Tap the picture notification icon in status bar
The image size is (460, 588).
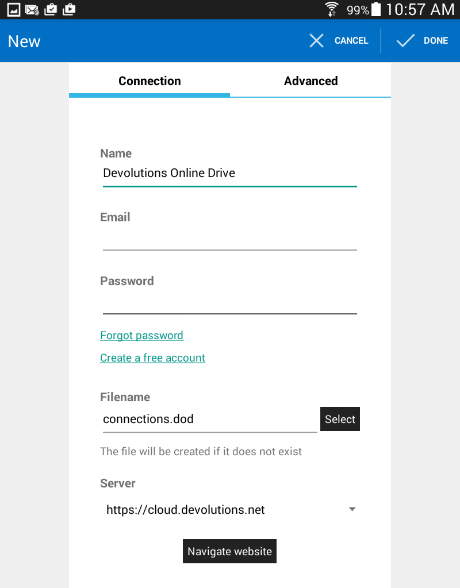pos(14,9)
